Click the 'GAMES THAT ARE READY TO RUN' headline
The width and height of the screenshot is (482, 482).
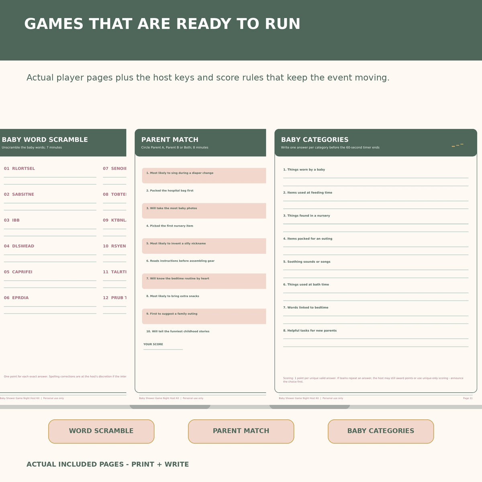pyautogui.click(x=162, y=24)
